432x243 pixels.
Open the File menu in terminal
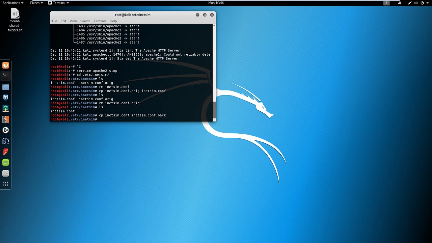click(x=54, y=21)
